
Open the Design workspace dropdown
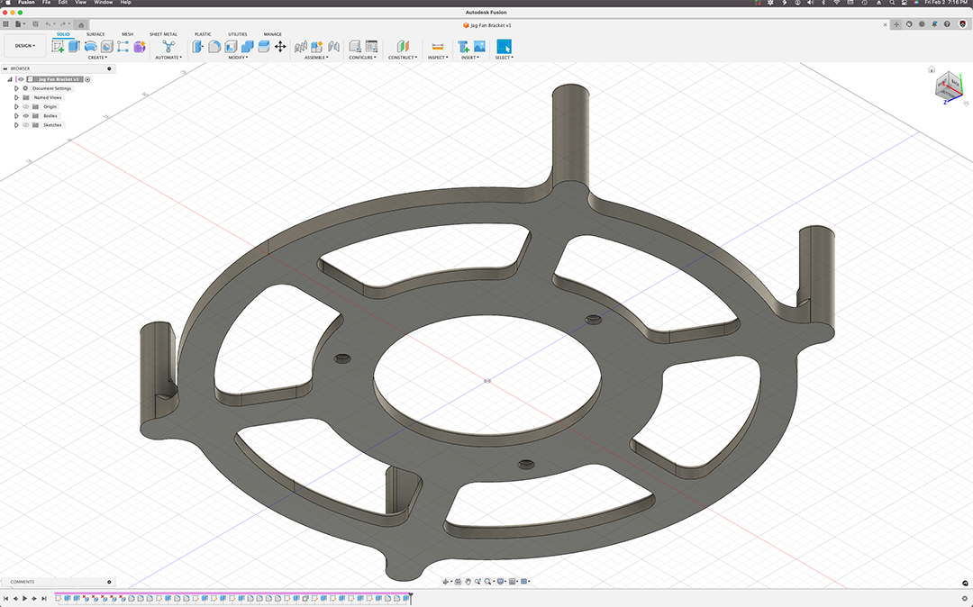[25, 46]
